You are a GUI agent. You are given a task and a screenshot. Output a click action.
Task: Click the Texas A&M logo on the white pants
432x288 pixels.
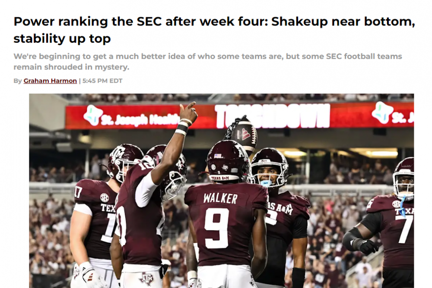pos(146,279)
